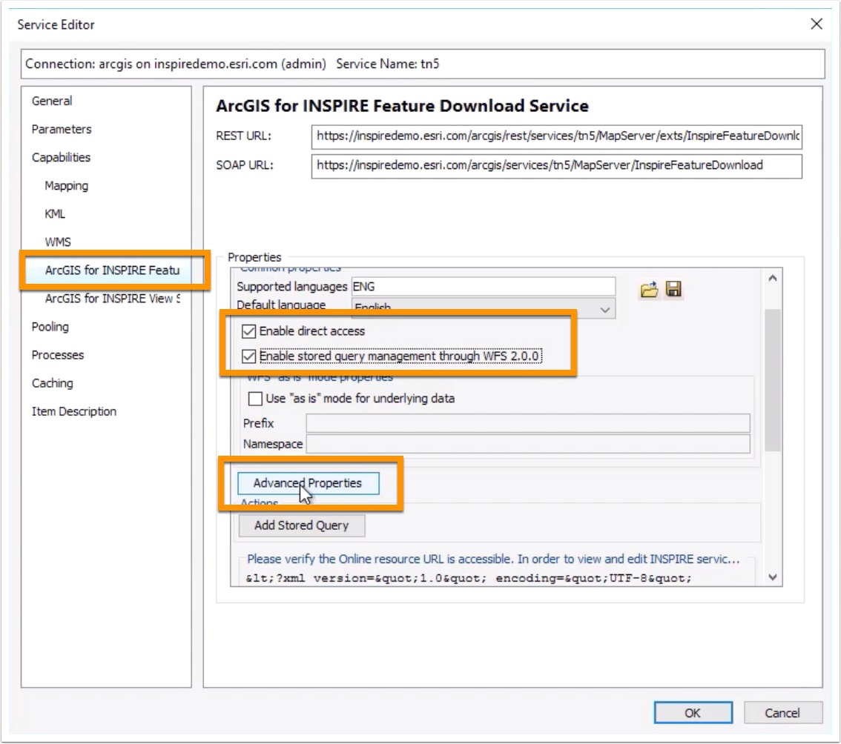Image resolution: width=841 pixels, height=744 pixels.
Task: Select General in the left panel
Action: point(51,101)
